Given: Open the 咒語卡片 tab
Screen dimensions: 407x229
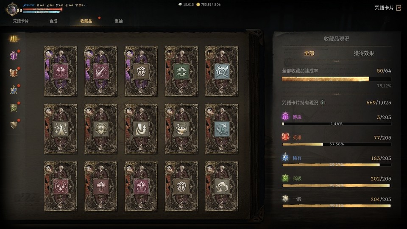Looking at the screenshot, I should tap(21, 21).
